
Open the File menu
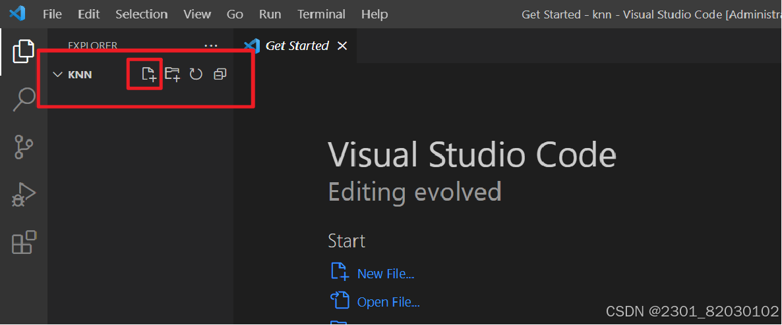[x=52, y=14]
